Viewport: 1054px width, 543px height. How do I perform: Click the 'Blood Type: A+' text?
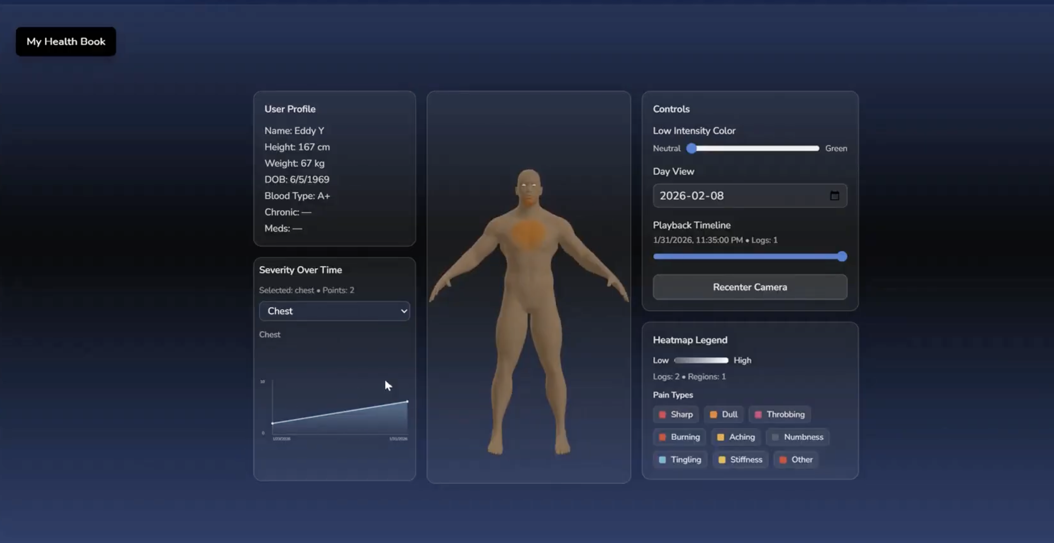(x=297, y=196)
